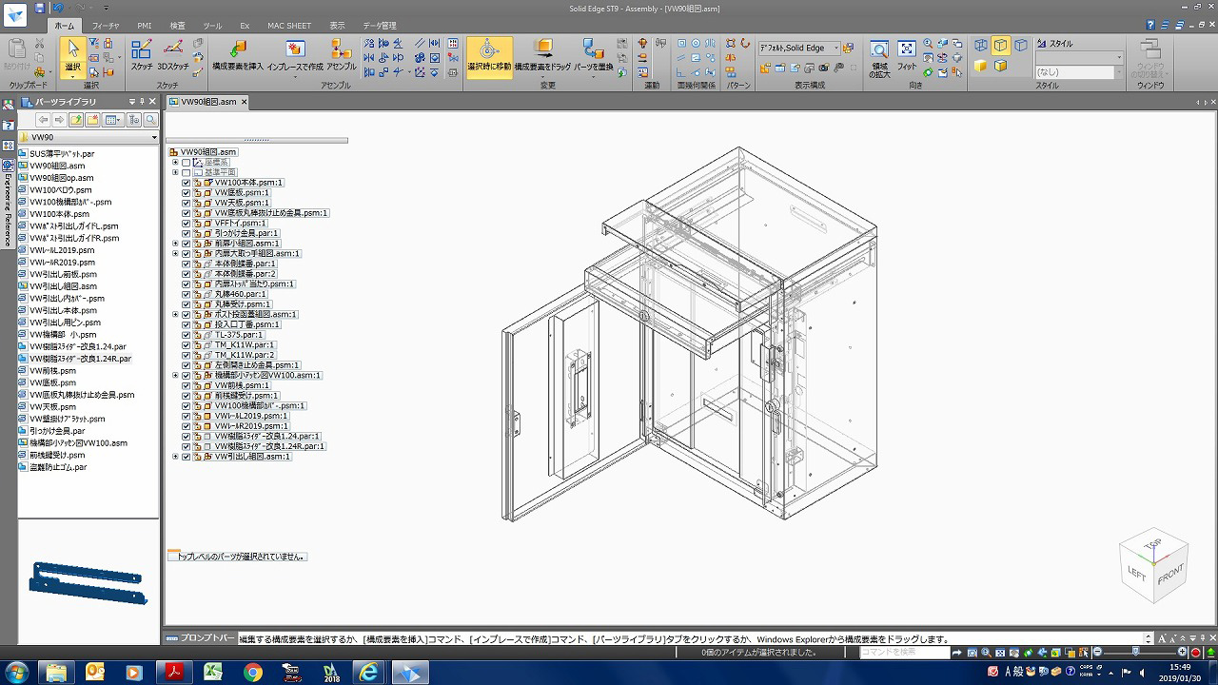This screenshot has width=1218, height=685.
Task: Click the アセンブル (Assemble) icon
Action: [x=341, y=56]
